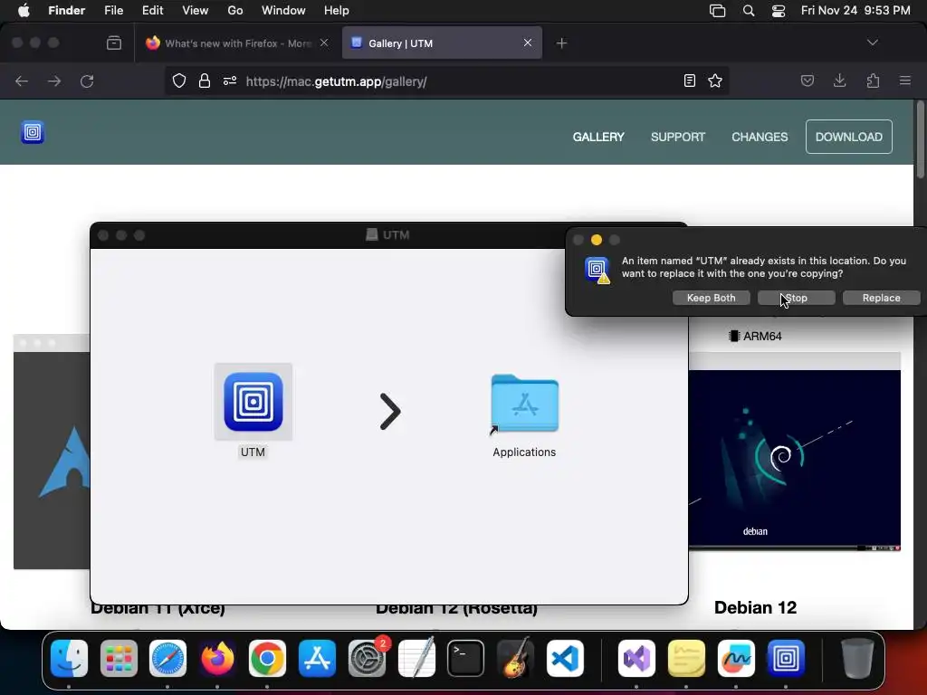Click the Stage Manager icon in the menu bar
Screen dimensions: 927x695
(717, 11)
